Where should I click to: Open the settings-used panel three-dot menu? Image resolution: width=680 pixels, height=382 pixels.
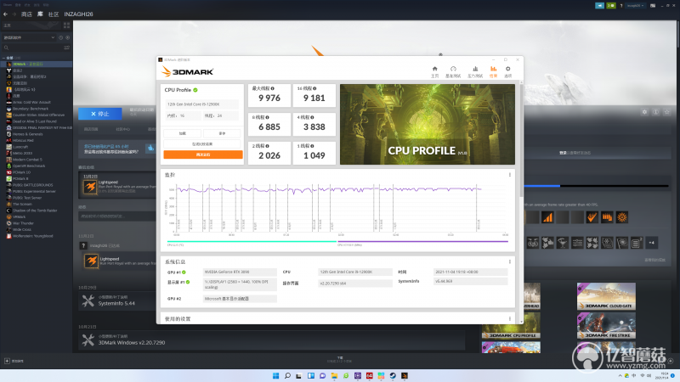(509, 319)
